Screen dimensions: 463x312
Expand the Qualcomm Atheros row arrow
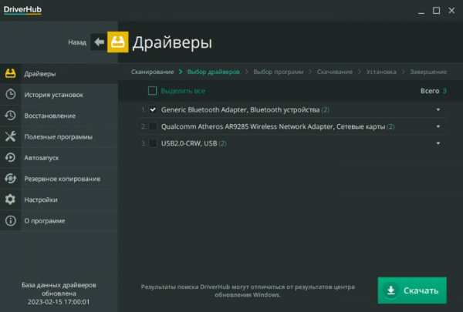(x=438, y=126)
